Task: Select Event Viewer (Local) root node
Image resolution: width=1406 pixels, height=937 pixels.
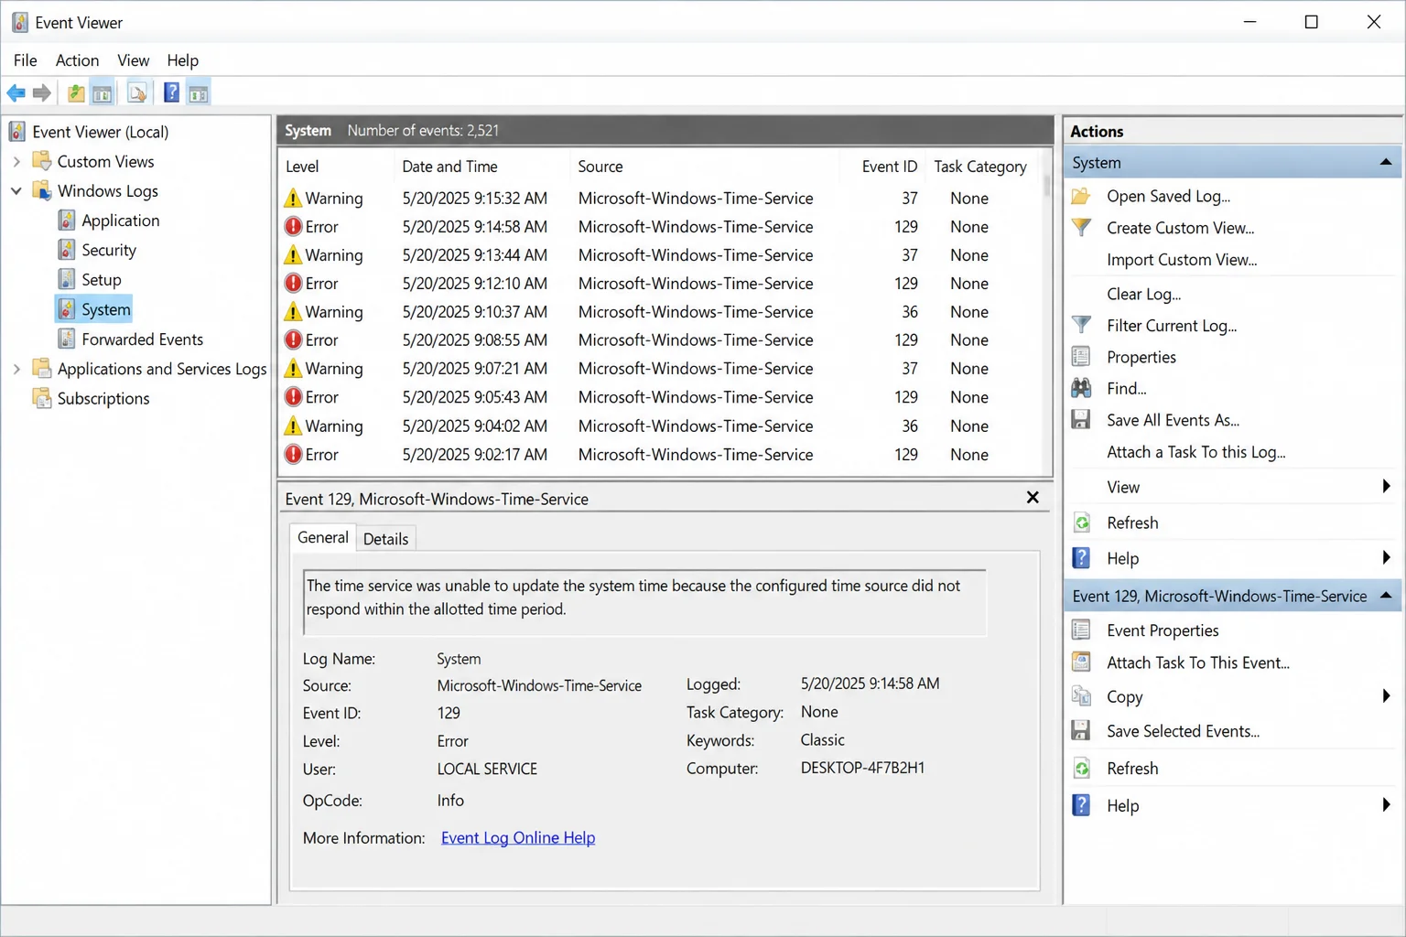Action: point(100,132)
